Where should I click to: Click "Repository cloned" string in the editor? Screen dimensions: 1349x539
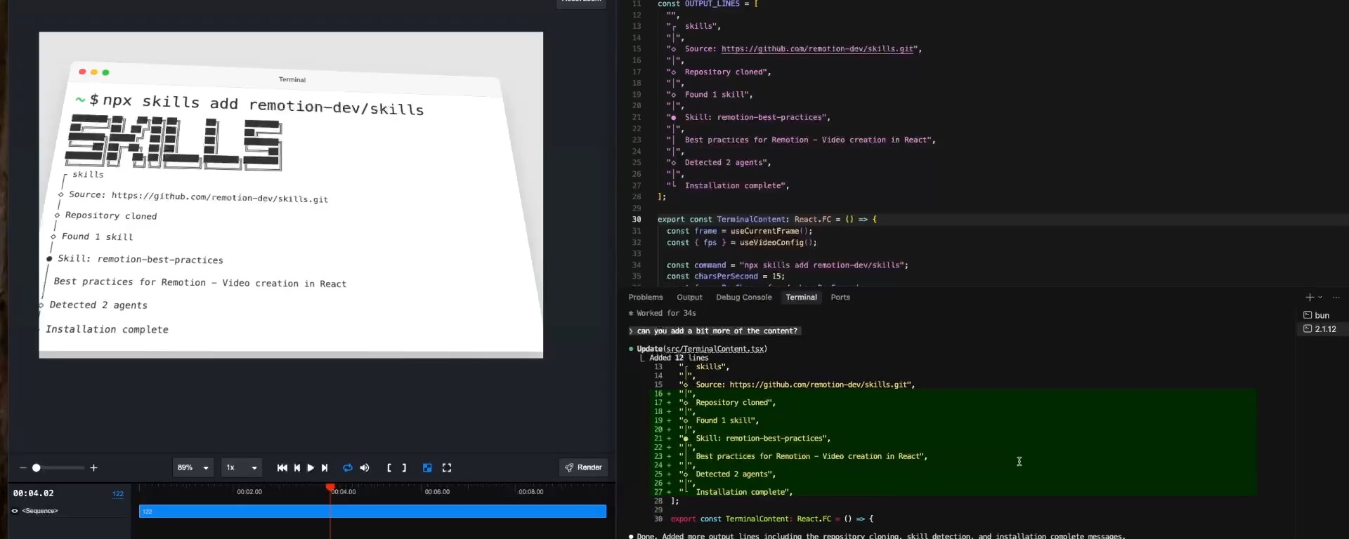point(725,72)
